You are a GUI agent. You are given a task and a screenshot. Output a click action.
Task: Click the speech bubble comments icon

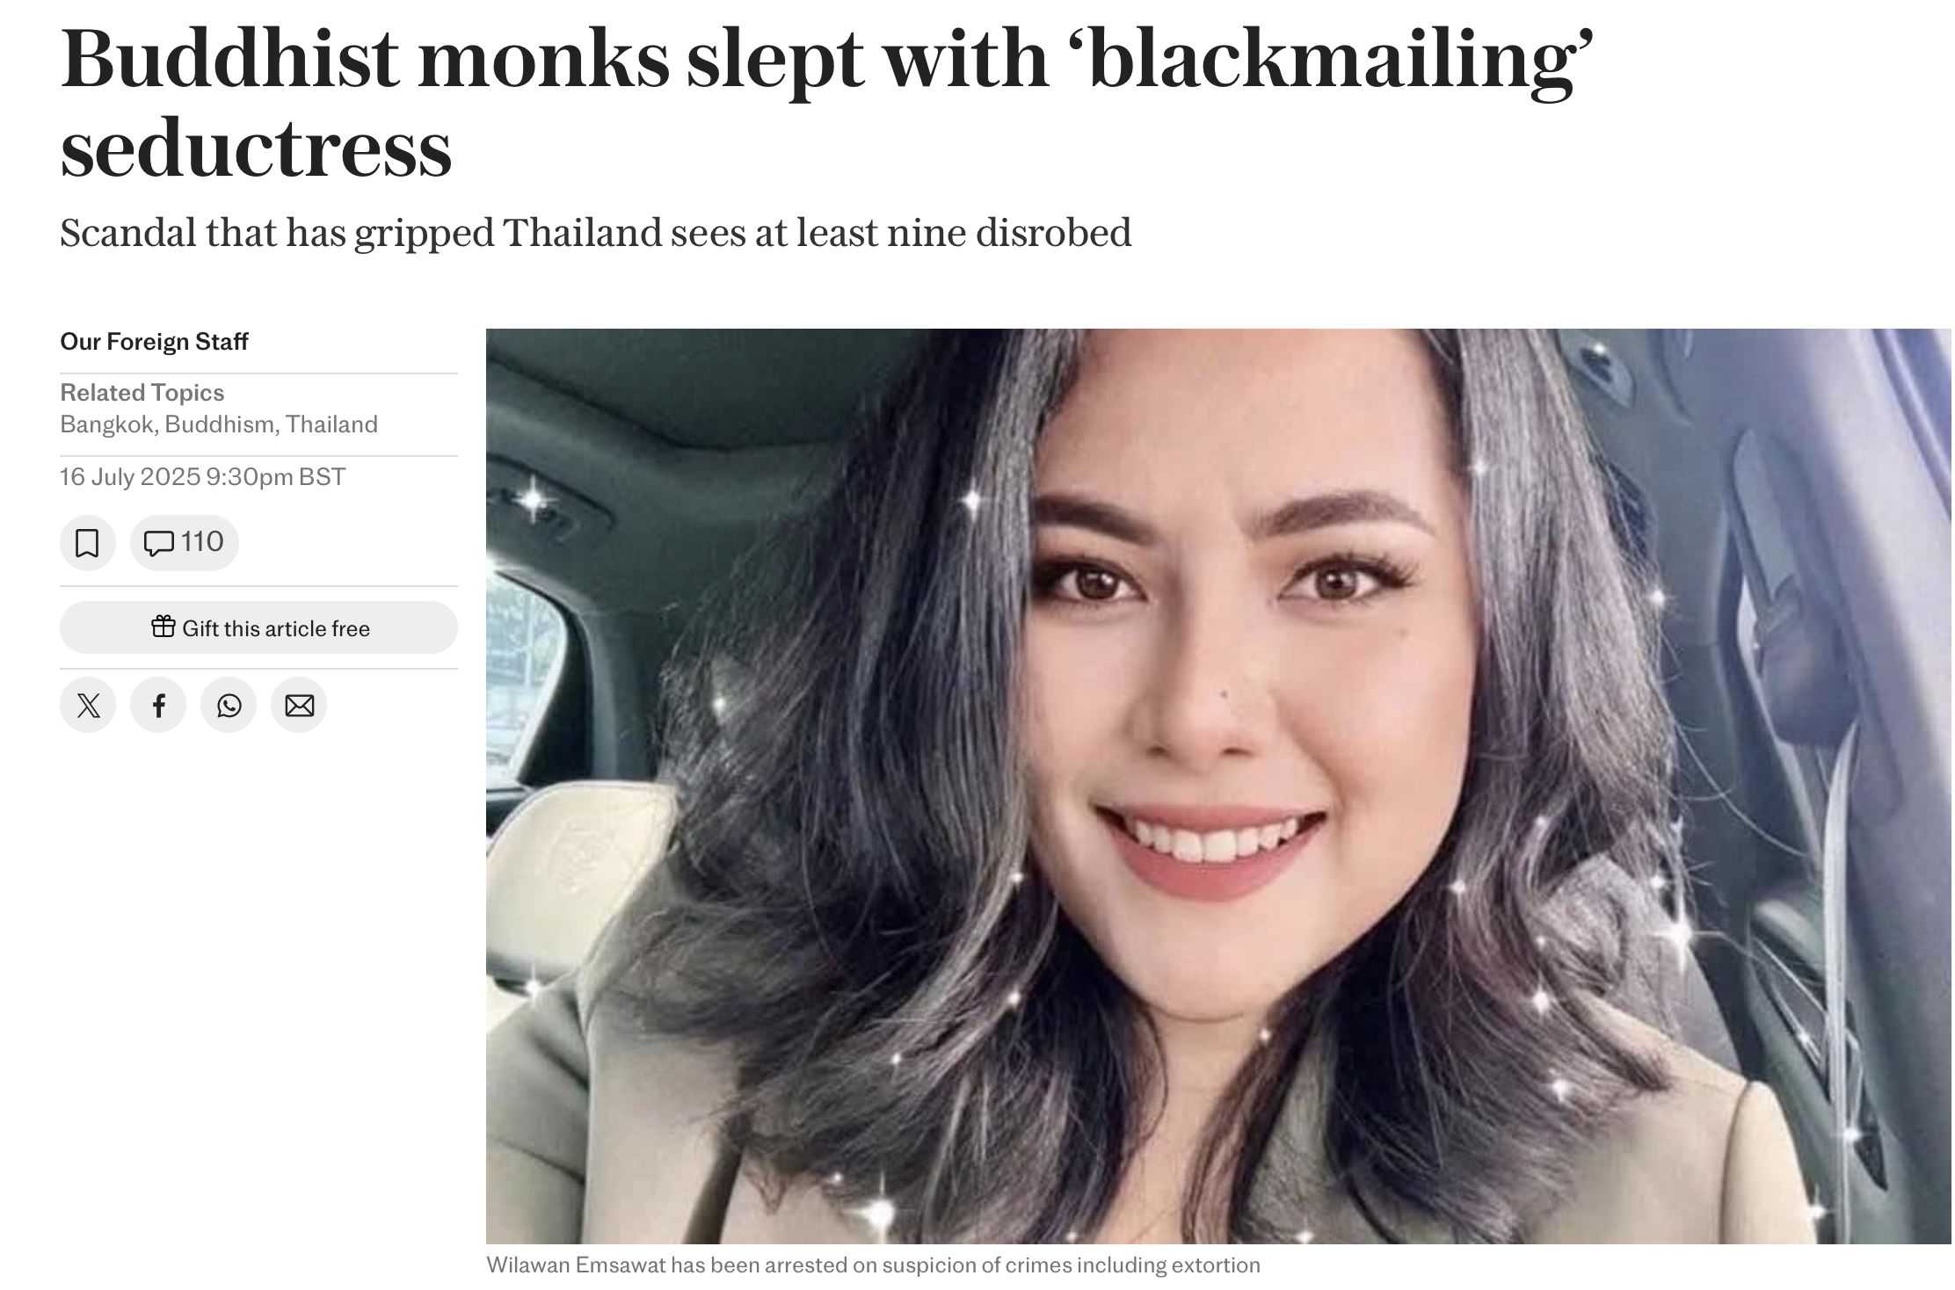click(158, 544)
